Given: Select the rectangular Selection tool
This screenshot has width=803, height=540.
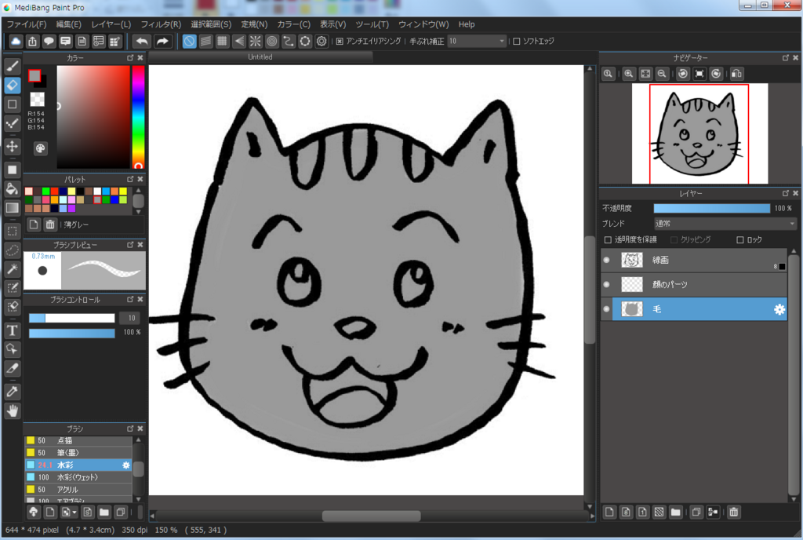Looking at the screenshot, I should (x=13, y=231).
